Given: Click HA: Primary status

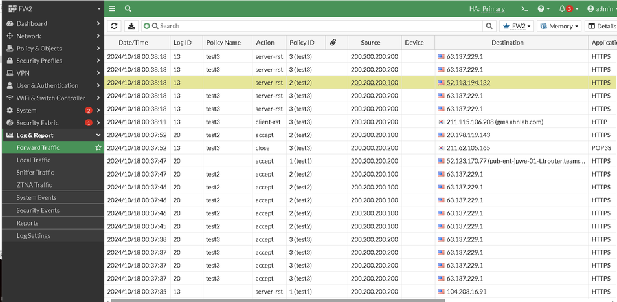Looking at the screenshot, I should (x=487, y=8).
